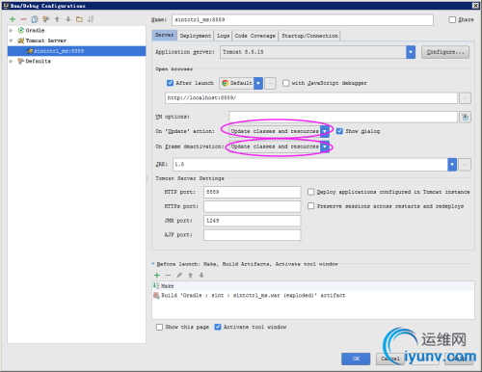Image resolution: width=482 pixels, height=372 pixels.
Task: Confirm with the OK button
Action: [356, 359]
